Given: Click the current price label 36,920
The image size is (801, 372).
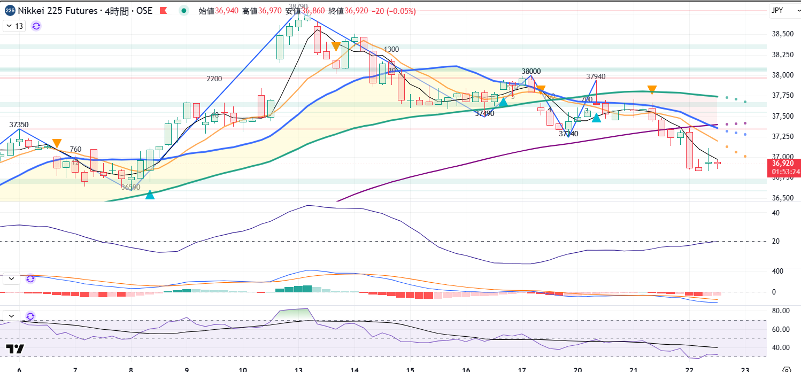Looking at the screenshot, I should [783, 164].
